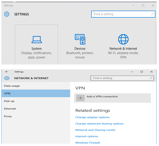Click Add a VPN connection button
The image size is (159, 146).
click(112, 98)
